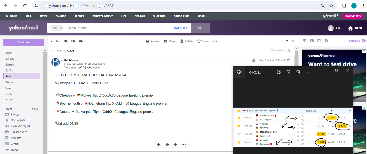Open the Help icon
367x154 pixels.
point(326,41)
